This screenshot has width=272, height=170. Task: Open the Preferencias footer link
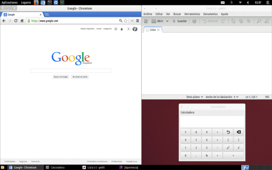pos(117,161)
